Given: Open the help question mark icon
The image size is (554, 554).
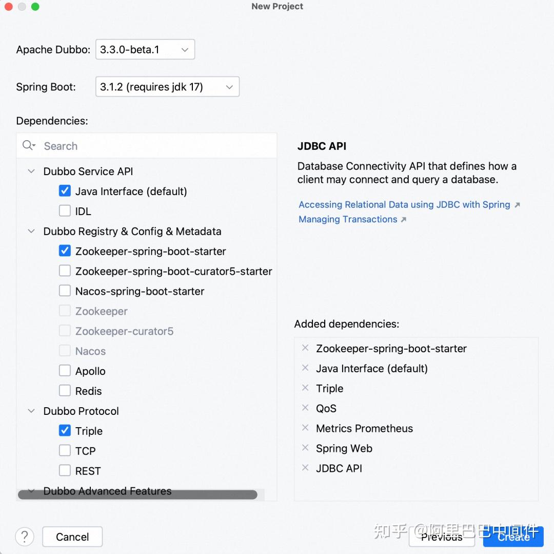Looking at the screenshot, I should (25, 536).
